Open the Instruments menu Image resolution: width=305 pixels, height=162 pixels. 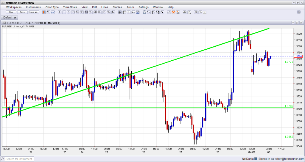(33, 7)
